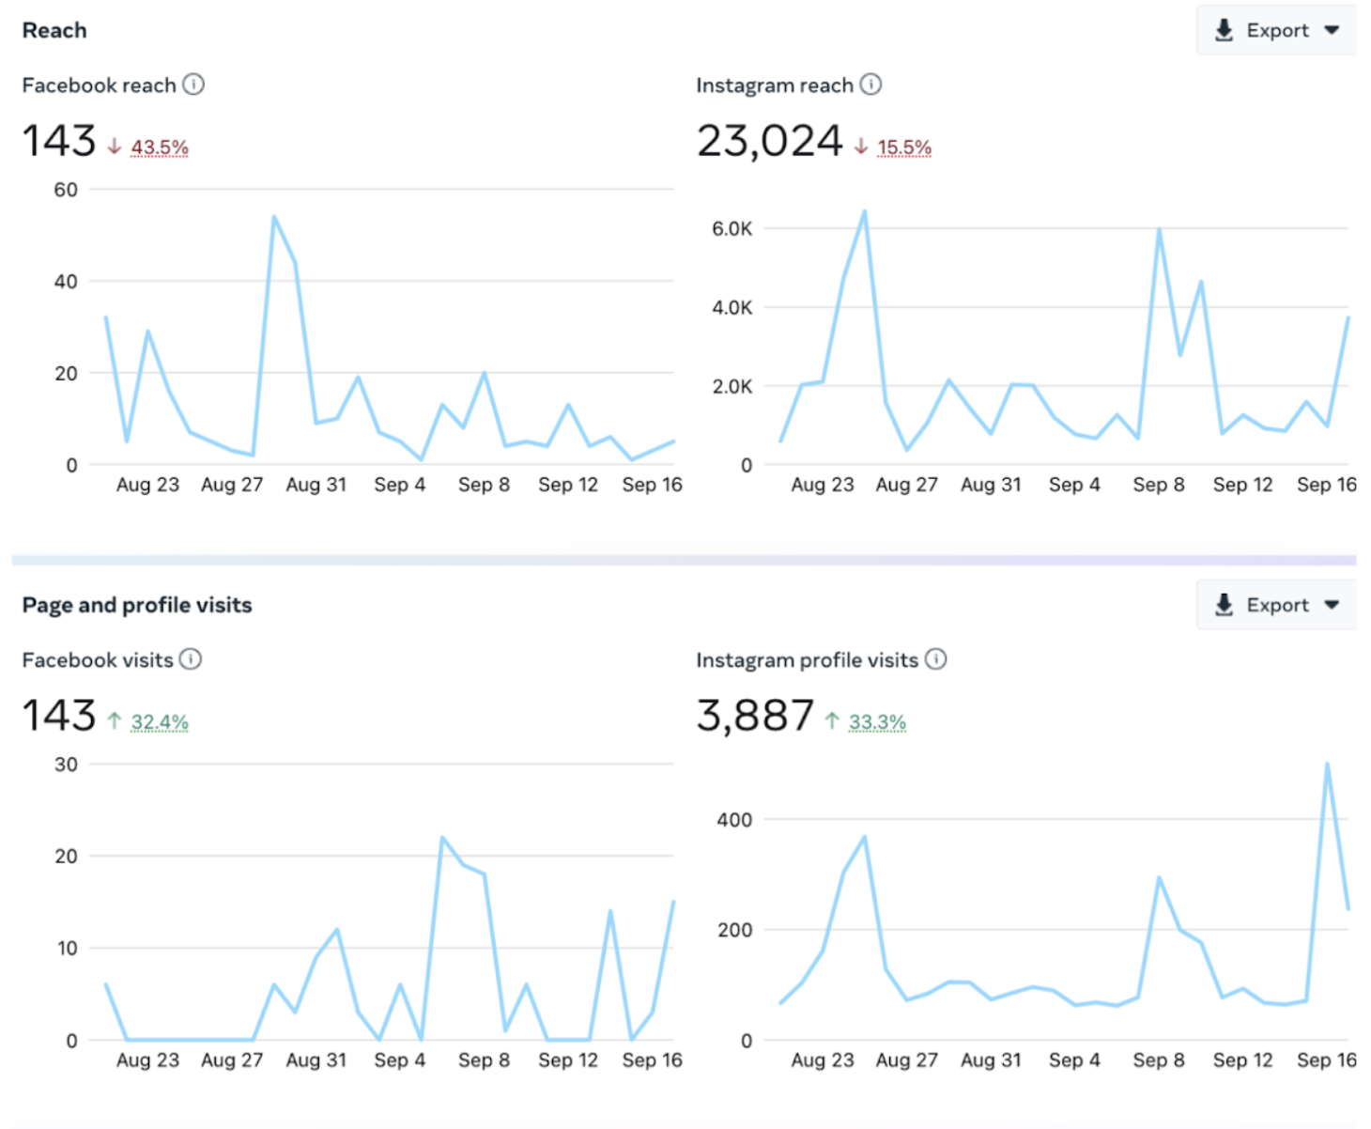Click the 23,024 Instagram reach total

point(769,140)
